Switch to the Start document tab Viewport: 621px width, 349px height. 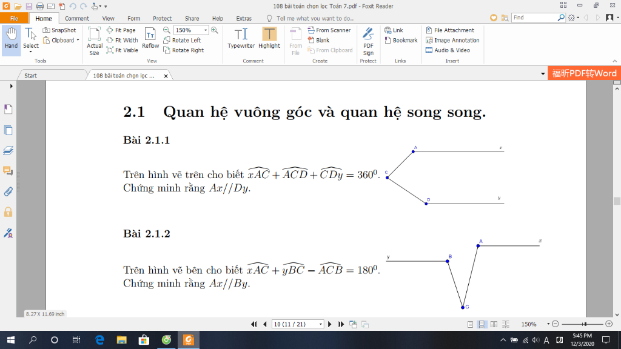coord(30,76)
